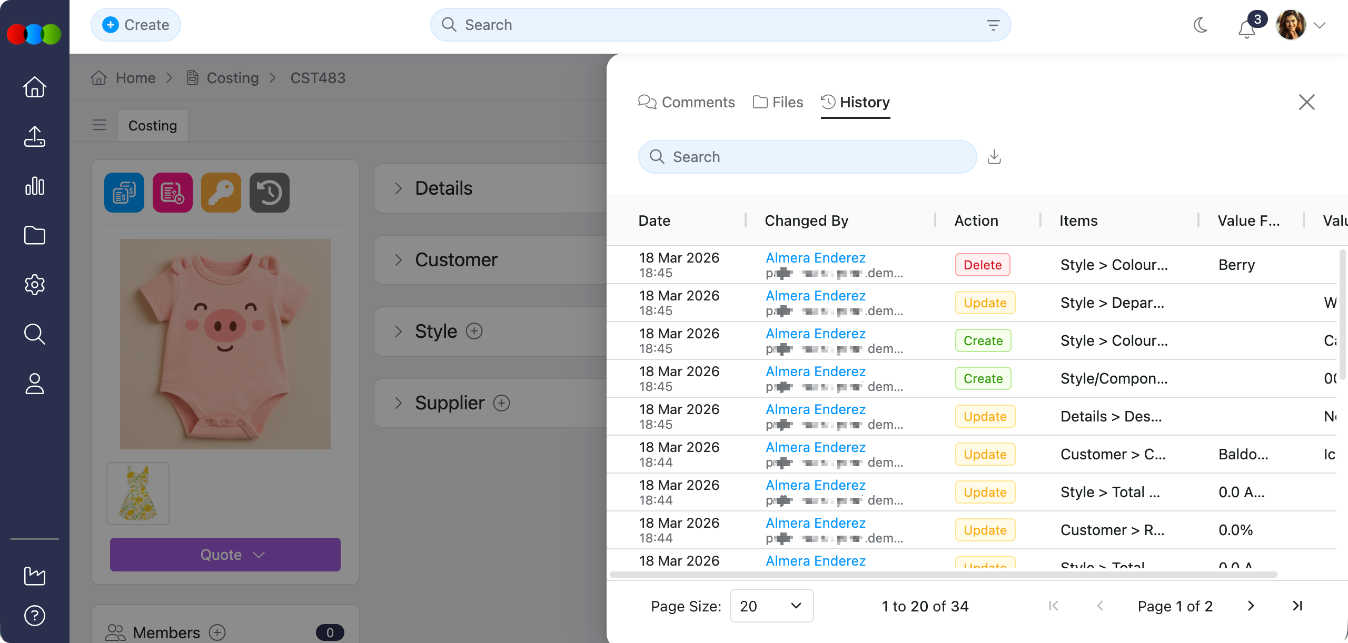
Task: Click the Create button
Action: click(136, 25)
